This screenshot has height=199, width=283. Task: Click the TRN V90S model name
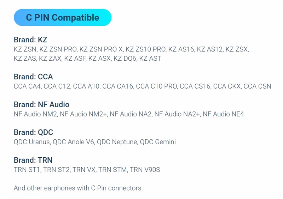coord(145,170)
